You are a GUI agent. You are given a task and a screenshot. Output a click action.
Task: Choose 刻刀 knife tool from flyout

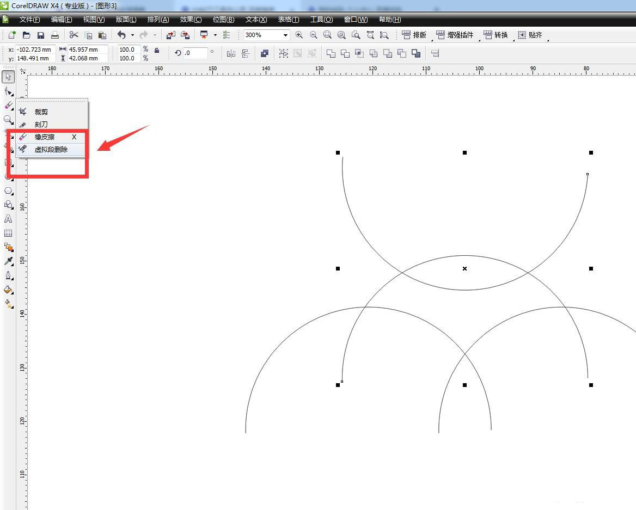tap(41, 124)
